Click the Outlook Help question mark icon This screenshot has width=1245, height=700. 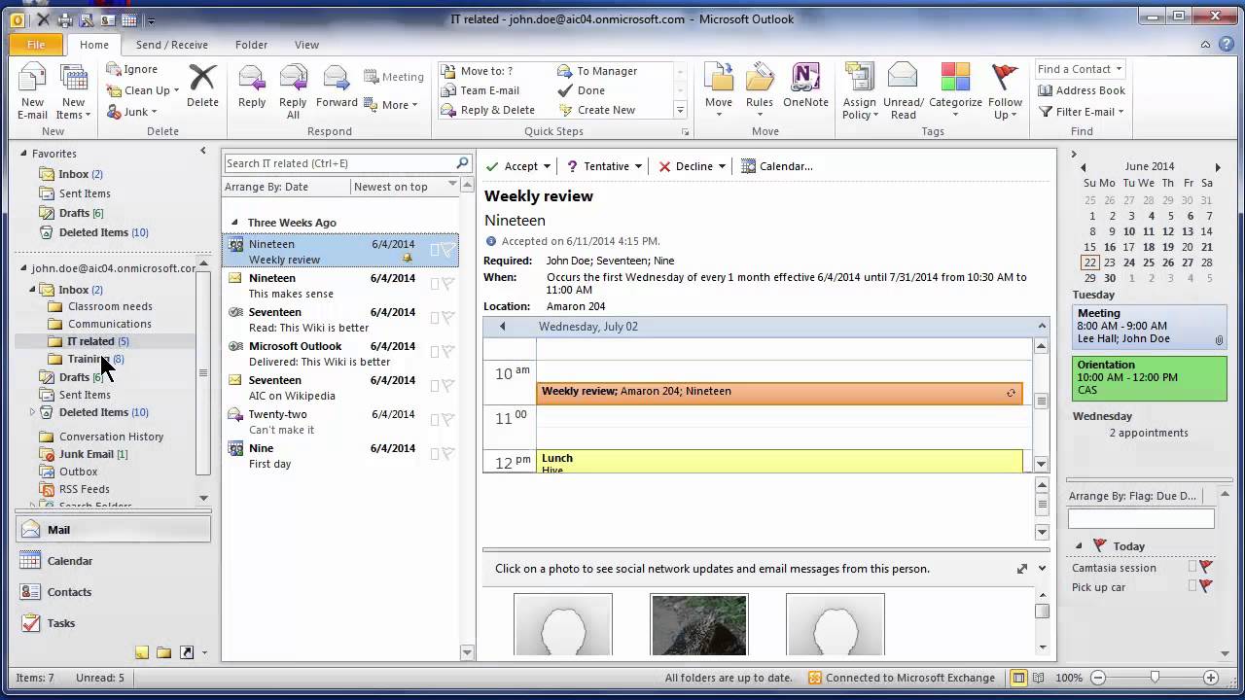1226,45
